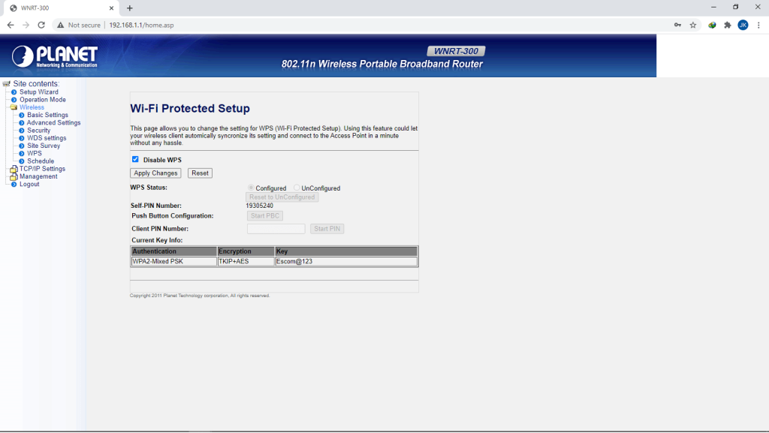Reload the router page

coord(41,25)
